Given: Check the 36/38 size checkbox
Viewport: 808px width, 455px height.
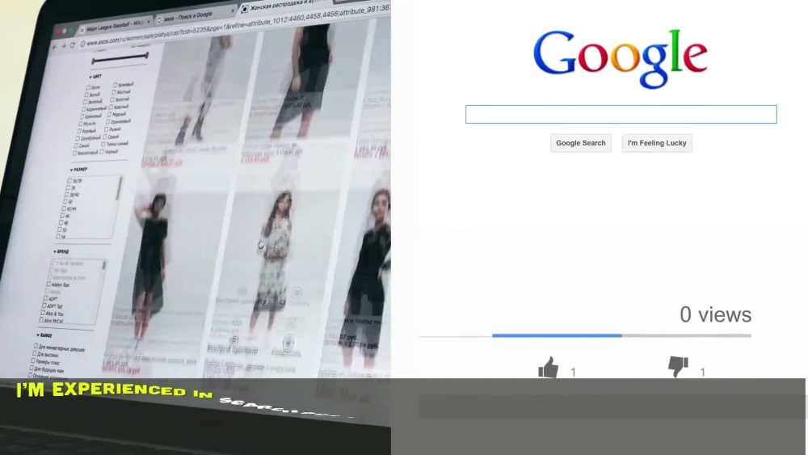Looking at the screenshot, I should [69, 181].
